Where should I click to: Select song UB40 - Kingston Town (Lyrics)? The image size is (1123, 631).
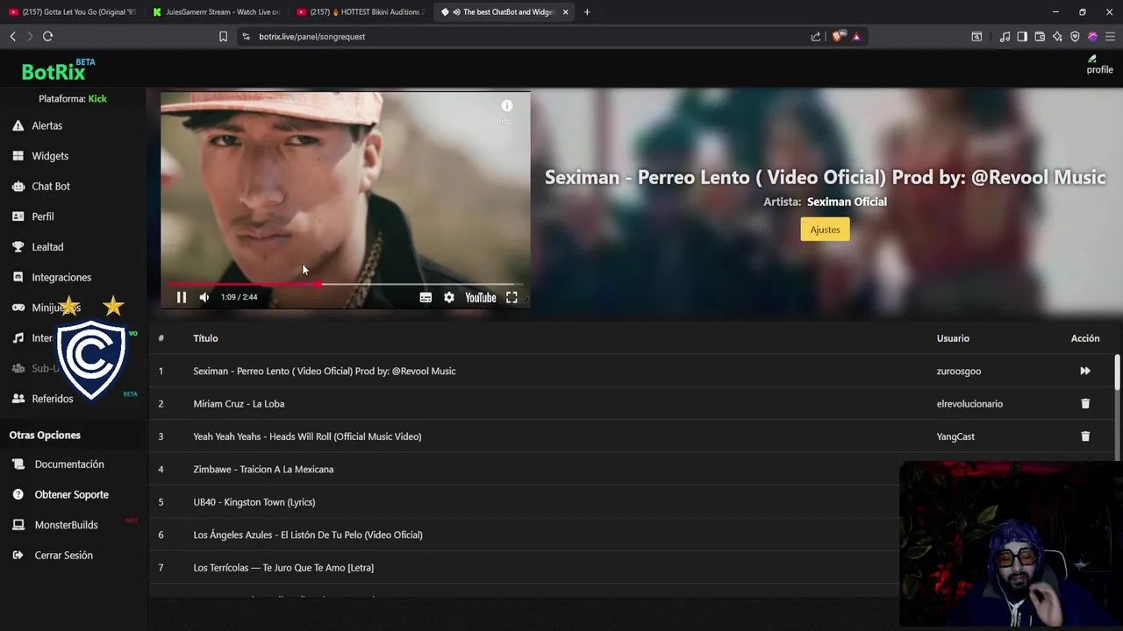(x=254, y=502)
